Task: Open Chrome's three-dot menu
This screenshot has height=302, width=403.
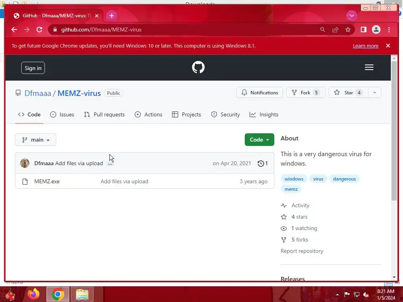Action: tap(389, 29)
